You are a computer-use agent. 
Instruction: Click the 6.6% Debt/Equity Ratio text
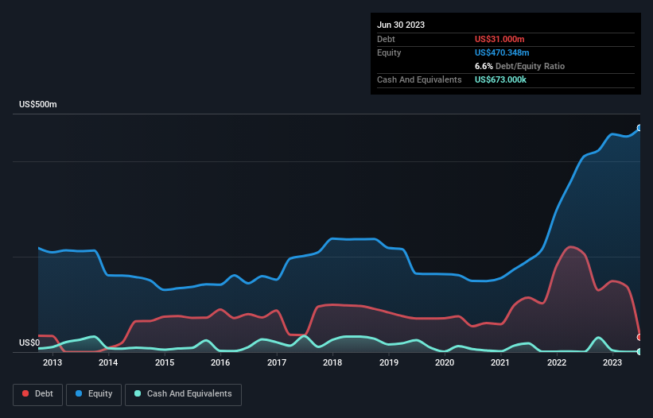(x=519, y=66)
